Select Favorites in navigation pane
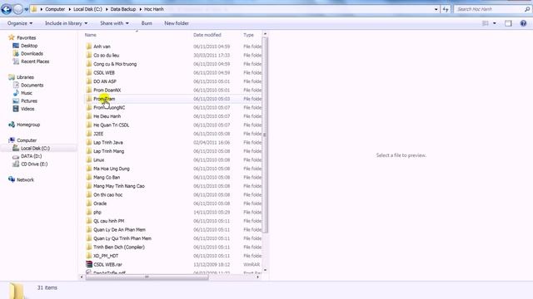 tap(26, 37)
